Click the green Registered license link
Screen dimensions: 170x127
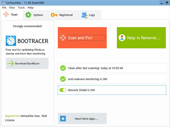coord(12,116)
